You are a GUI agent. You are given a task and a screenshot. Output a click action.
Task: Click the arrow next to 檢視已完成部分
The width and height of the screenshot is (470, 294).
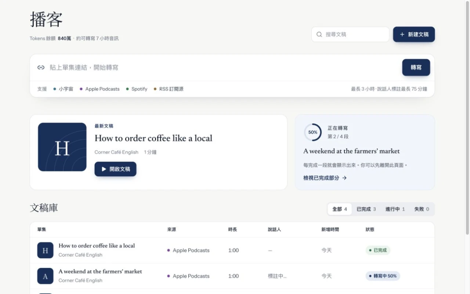[344, 178]
